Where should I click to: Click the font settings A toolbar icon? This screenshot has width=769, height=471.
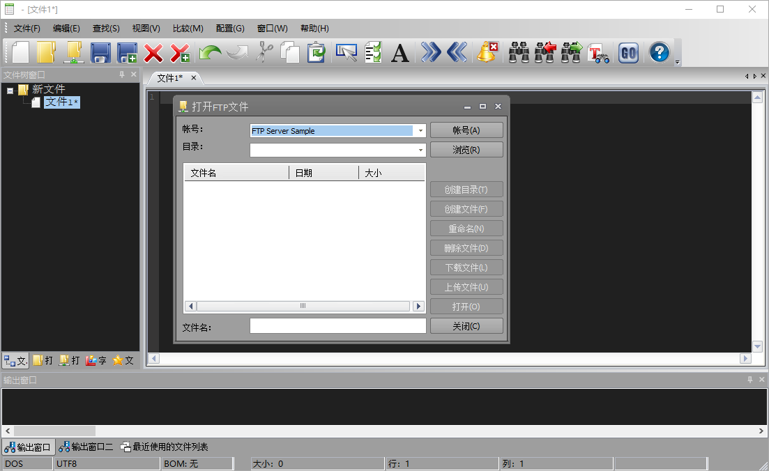(x=399, y=52)
